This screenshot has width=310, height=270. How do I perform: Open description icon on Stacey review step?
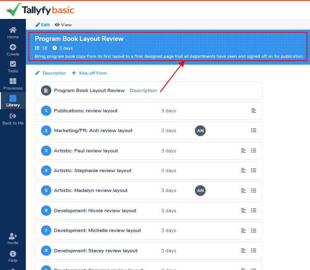point(243,251)
